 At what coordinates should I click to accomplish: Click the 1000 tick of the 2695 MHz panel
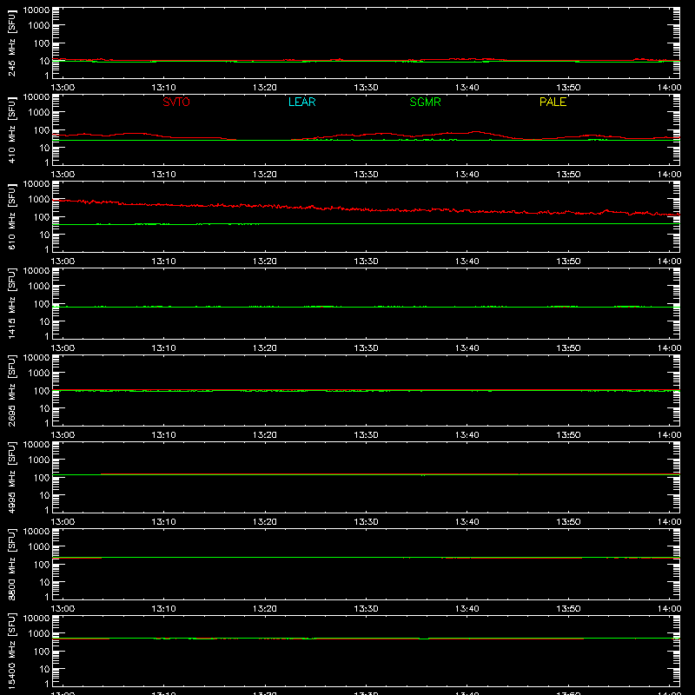[39, 374]
